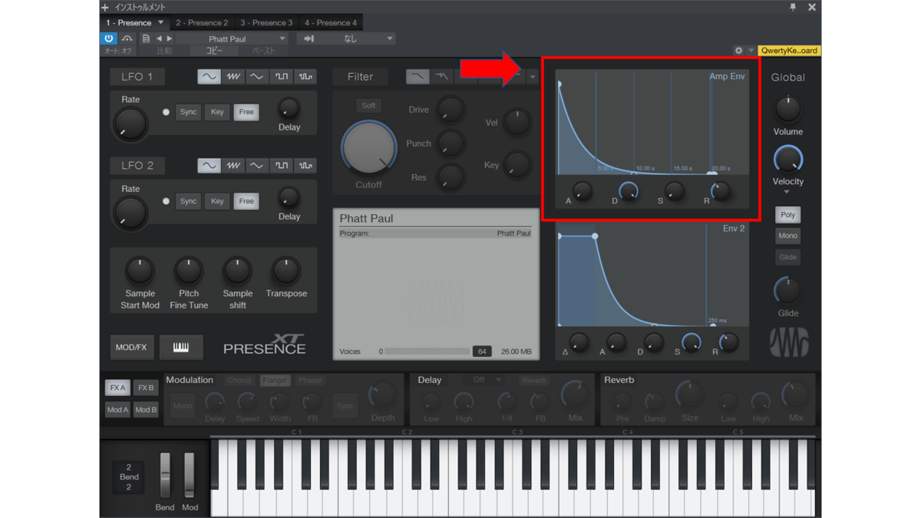Click the Bend wheel slider
This screenshot has width=921, height=518.
pos(165,476)
